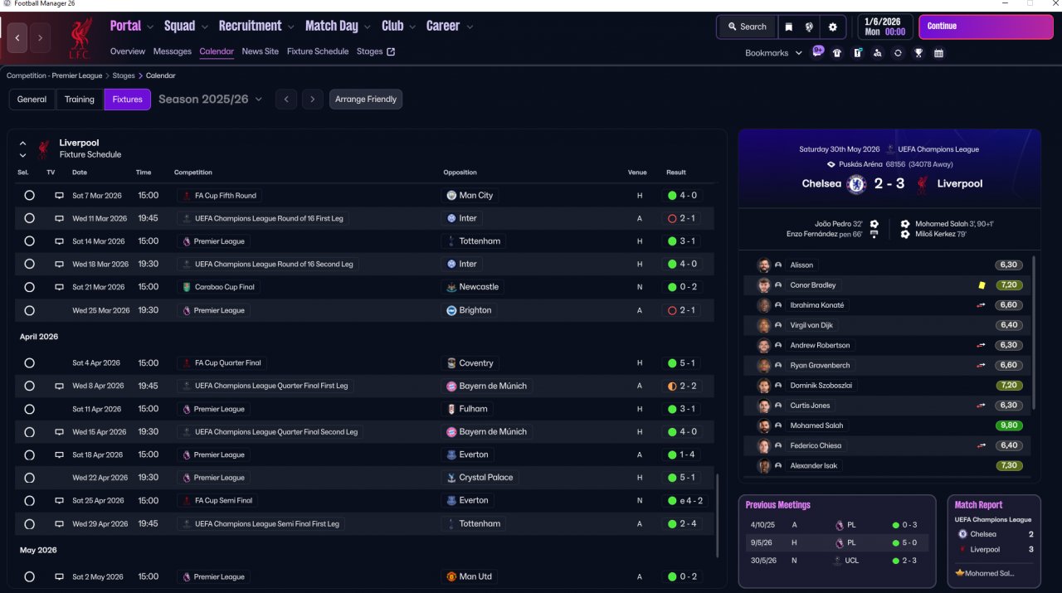The width and height of the screenshot is (1062, 593).
Task: Click TV icon on Man City FA Cup row
Action: coord(59,196)
